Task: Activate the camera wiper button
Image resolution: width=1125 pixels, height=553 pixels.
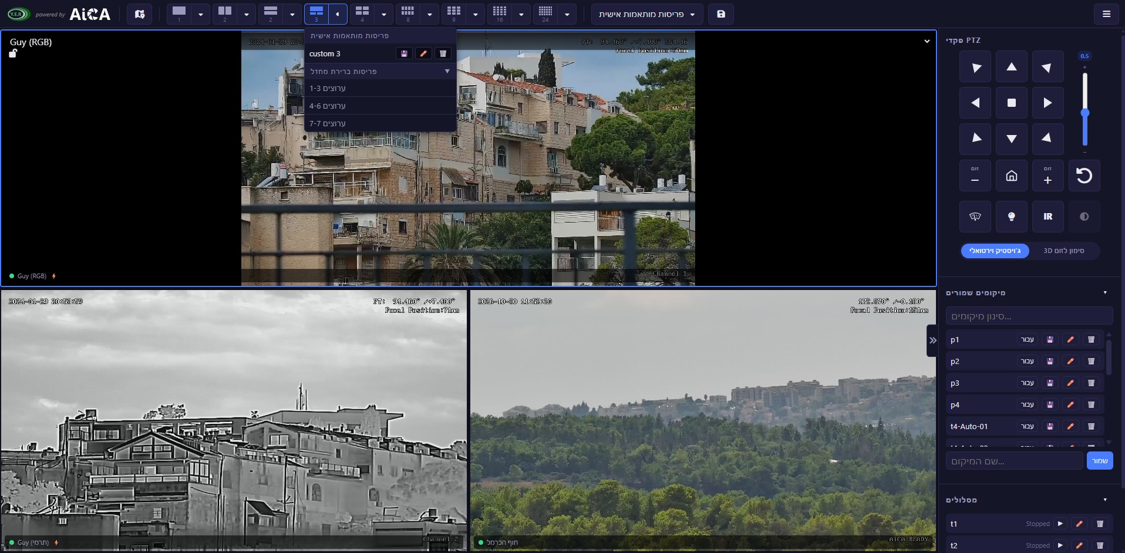Action: click(x=975, y=217)
